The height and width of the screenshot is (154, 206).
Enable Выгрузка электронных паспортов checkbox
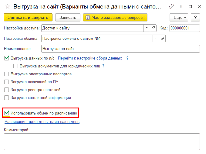[x=7, y=74]
